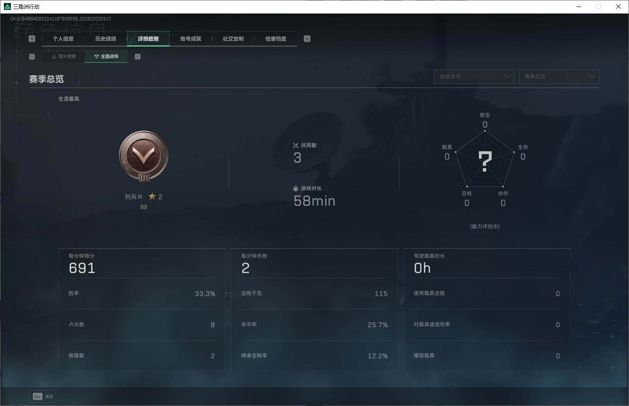Image resolution: width=629 pixels, height=406 pixels.
Task: Minimize the 三角洲行动 window
Action: pos(579,7)
